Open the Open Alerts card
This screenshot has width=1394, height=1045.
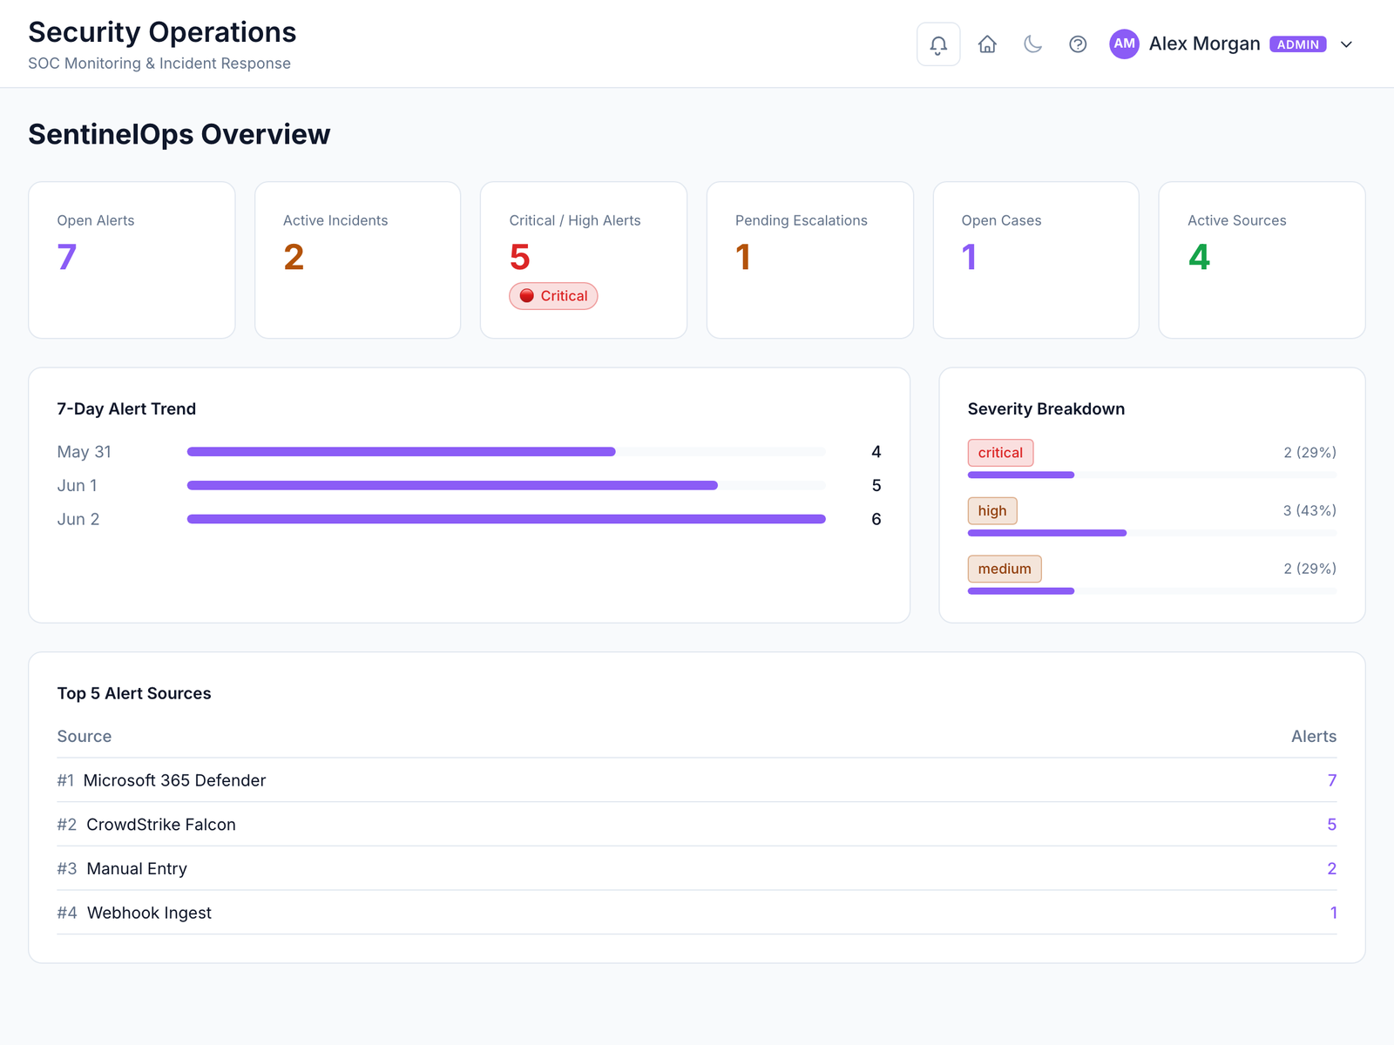[x=132, y=260]
